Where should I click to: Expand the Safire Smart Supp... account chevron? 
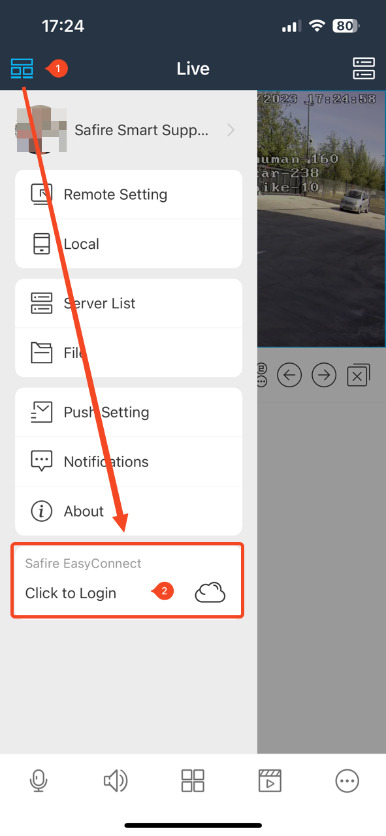coord(231,130)
